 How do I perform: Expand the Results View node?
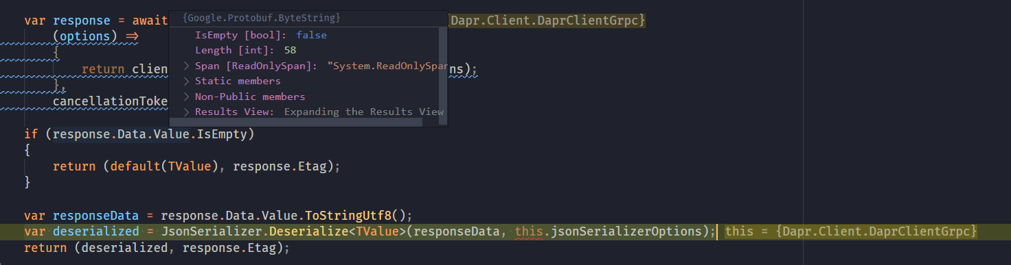click(x=186, y=112)
